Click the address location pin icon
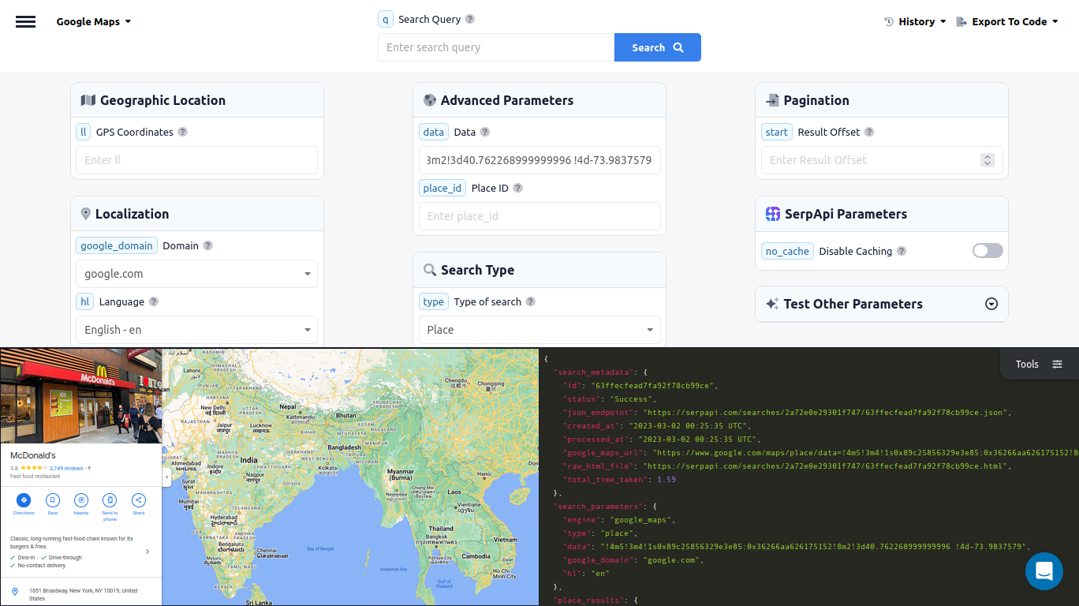This screenshot has height=606, width=1079. [15, 591]
